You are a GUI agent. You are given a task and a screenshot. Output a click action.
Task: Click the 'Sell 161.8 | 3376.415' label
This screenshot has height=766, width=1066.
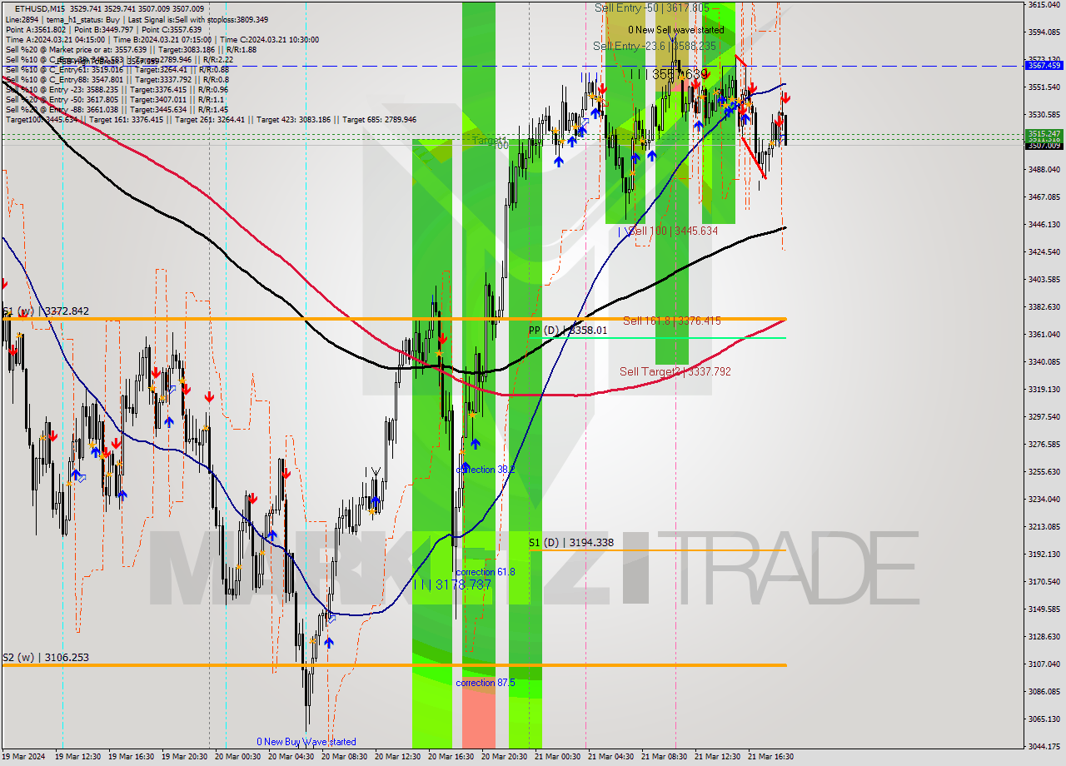[672, 321]
